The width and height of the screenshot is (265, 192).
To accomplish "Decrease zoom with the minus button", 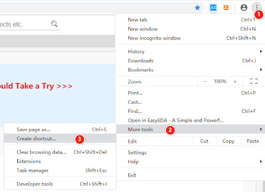I will (x=205, y=81).
